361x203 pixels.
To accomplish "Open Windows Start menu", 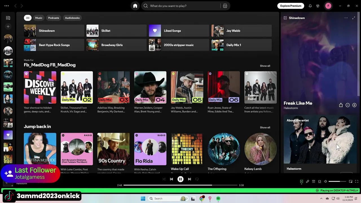I will (x=143, y=198).
